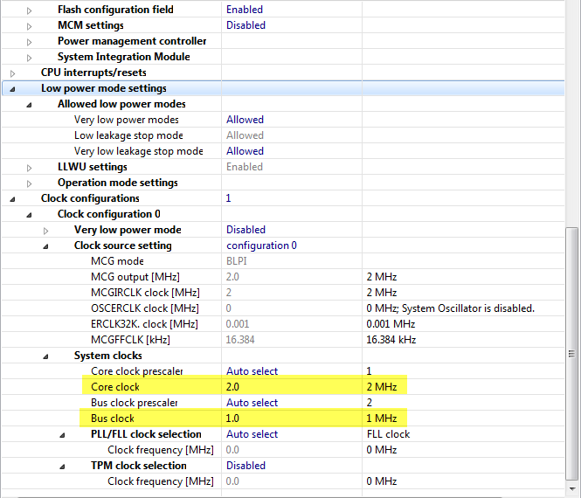Expand Operation mode settings node
The image size is (581, 498).
[x=30, y=183]
